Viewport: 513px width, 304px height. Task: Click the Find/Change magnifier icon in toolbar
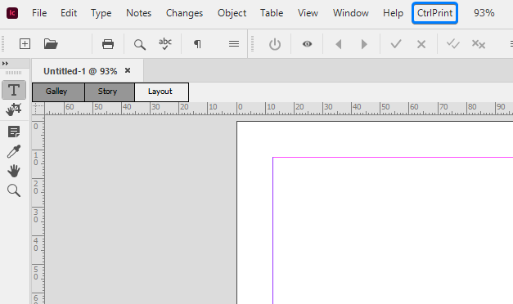(140, 44)
